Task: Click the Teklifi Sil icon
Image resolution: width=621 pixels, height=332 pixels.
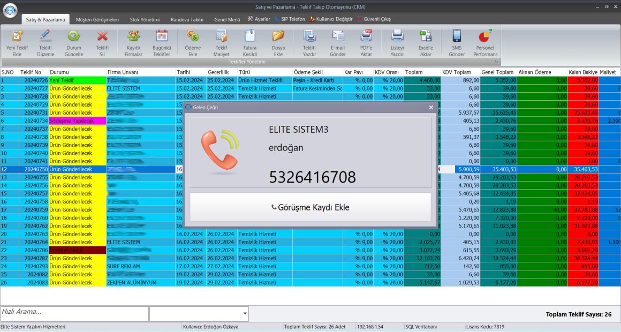Action: tap(102, 43)
